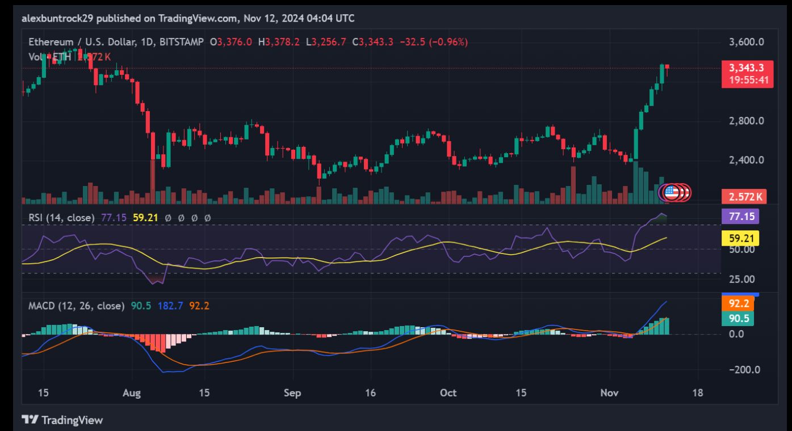Click the -200.0 MACD scale label
This screenshot has height=431, width=792.
(x=744, y=370)
